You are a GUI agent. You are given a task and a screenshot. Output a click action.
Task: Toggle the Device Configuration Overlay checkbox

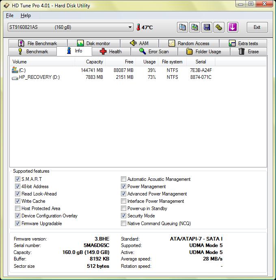click(17, 215)
